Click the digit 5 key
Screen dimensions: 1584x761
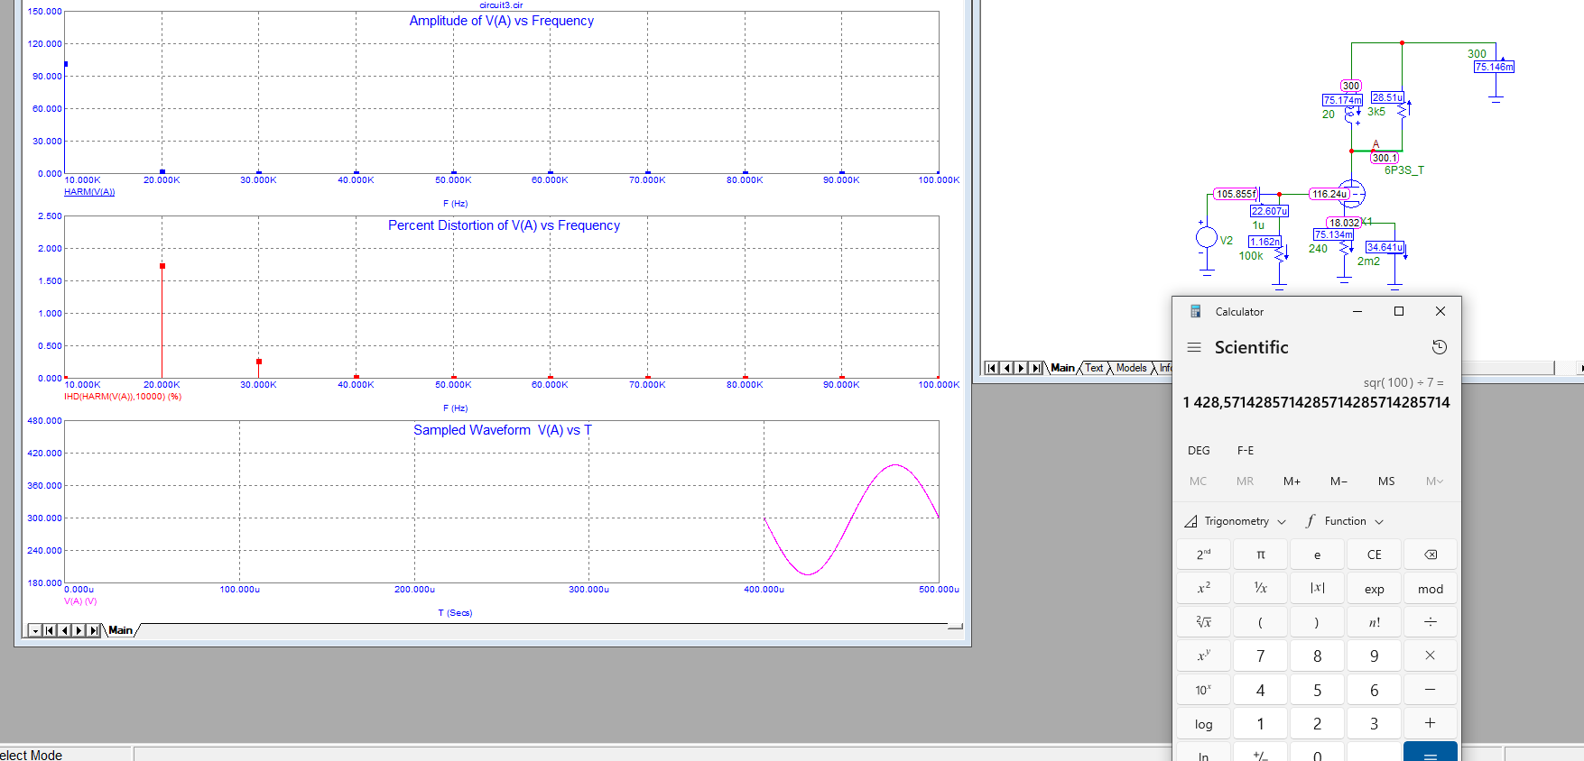1318,690
